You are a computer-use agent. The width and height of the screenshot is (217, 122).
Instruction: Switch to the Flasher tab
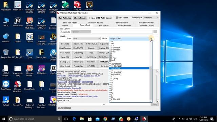(x=65, y=26)
